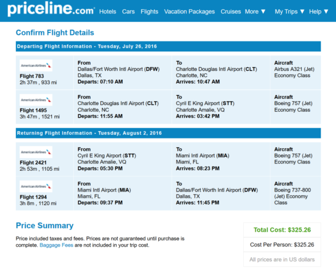Select Flights in the top navigation

click(149, 12)
